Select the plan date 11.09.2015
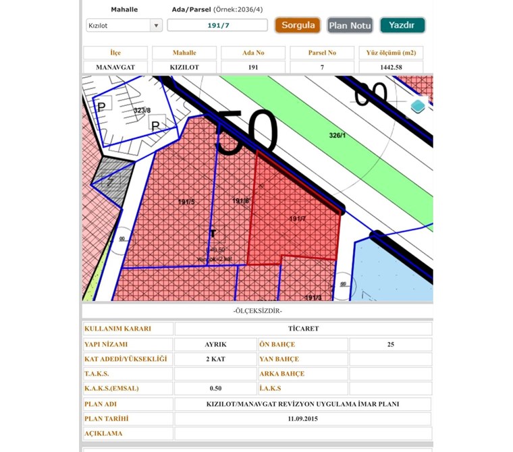This screenshot has height=452, width=513. coord(302,419)
